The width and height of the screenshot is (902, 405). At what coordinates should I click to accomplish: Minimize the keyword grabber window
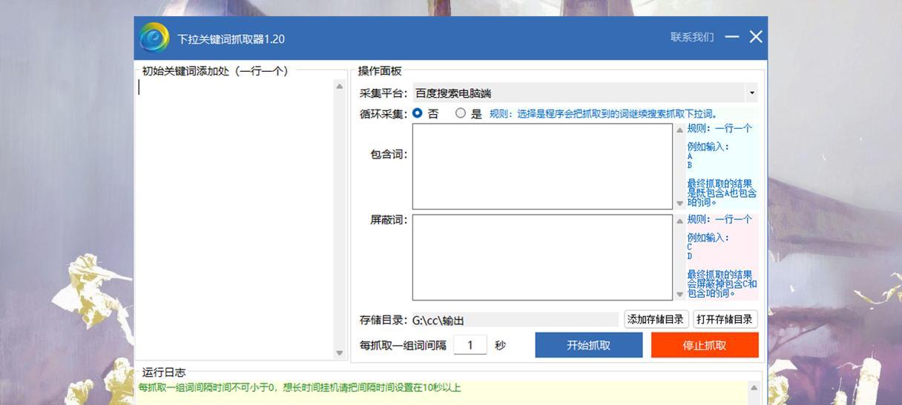[732, 37]
